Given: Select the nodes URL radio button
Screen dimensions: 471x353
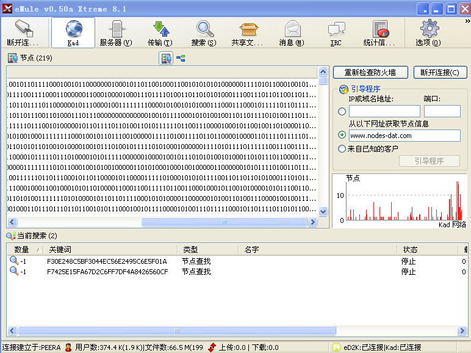Looking at the screenshot, I should pos(342,135).
